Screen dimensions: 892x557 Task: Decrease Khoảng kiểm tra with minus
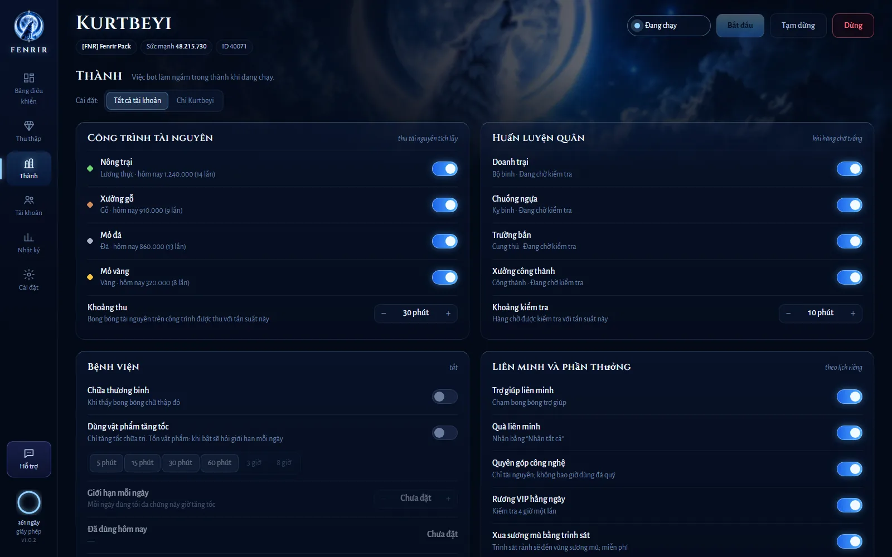coord(788,313)
